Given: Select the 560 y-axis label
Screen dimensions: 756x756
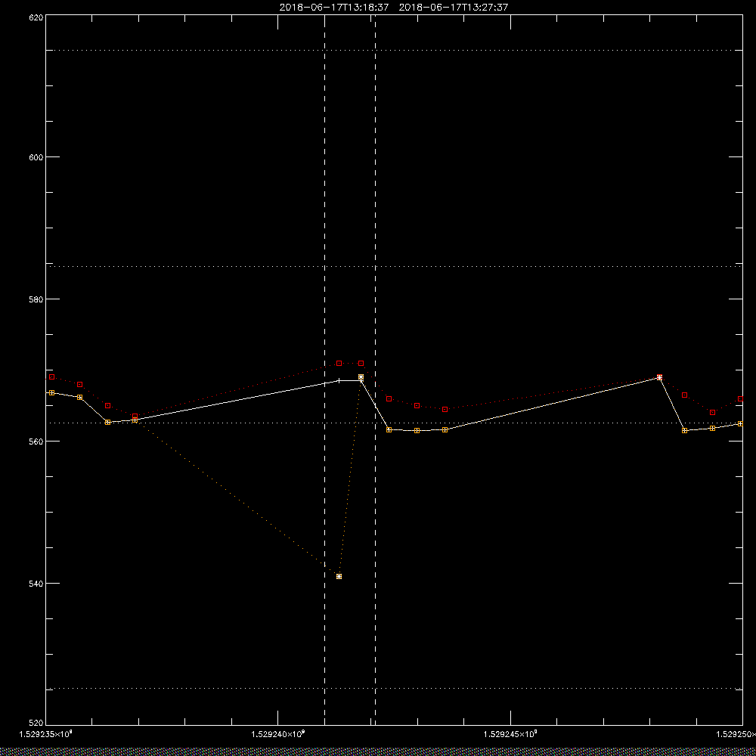Looking at the screenshot, I should tap(36, 442).
